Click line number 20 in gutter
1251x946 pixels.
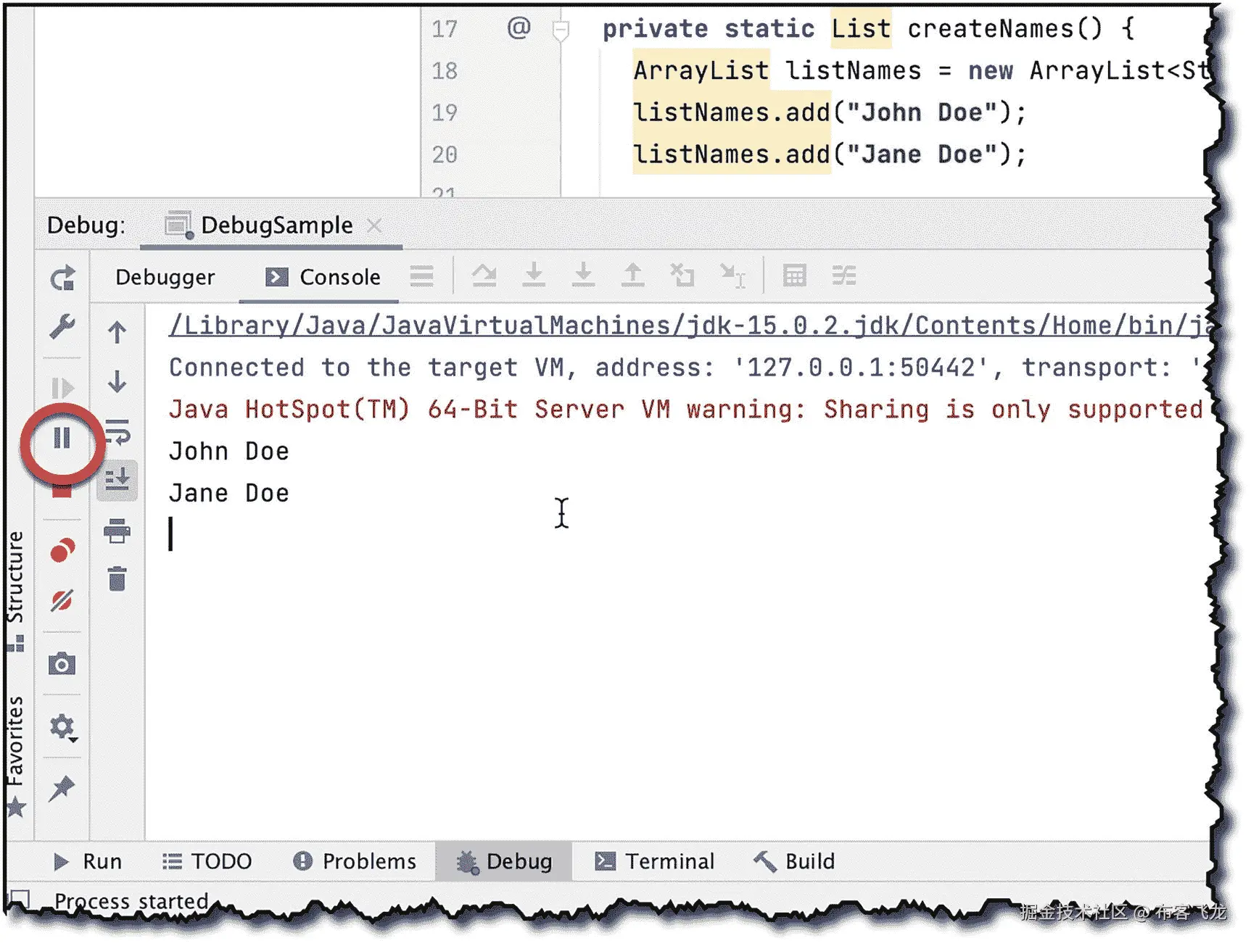tap(445, 154)
